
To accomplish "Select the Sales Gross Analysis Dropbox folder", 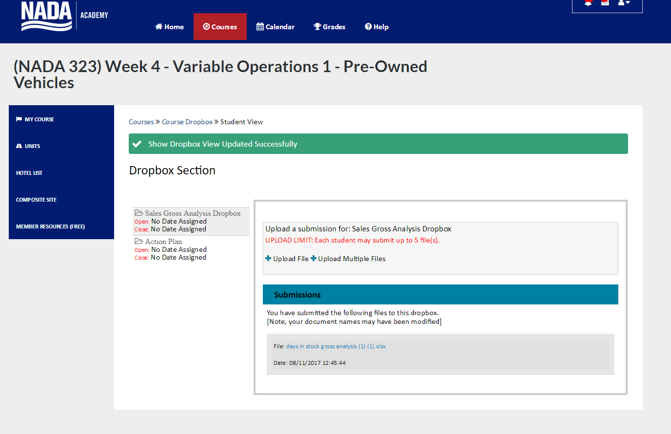I will point(192,213).
